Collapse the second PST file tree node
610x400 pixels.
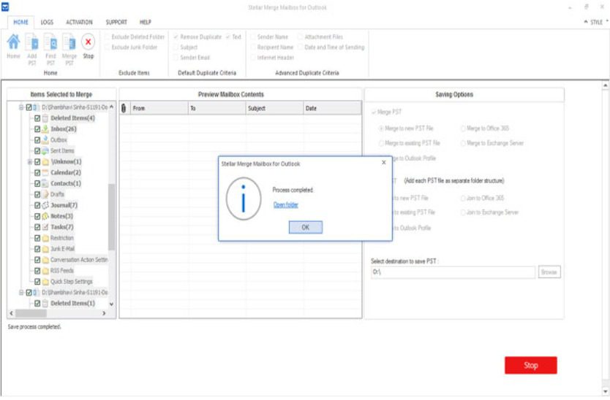coord(21,292)
